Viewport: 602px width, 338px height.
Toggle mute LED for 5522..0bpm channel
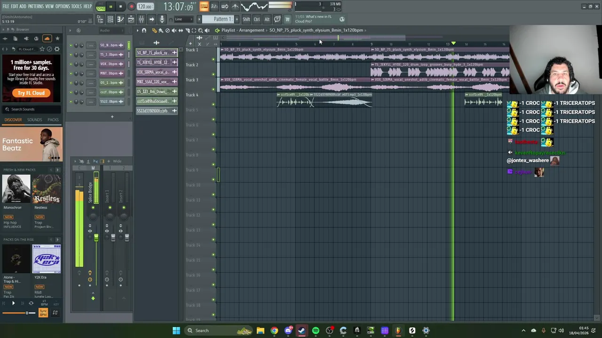(x=71, y=101)
